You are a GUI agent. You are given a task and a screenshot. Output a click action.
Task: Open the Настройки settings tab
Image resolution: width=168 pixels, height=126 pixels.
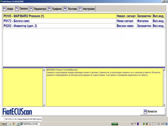[x=87, y=9]
